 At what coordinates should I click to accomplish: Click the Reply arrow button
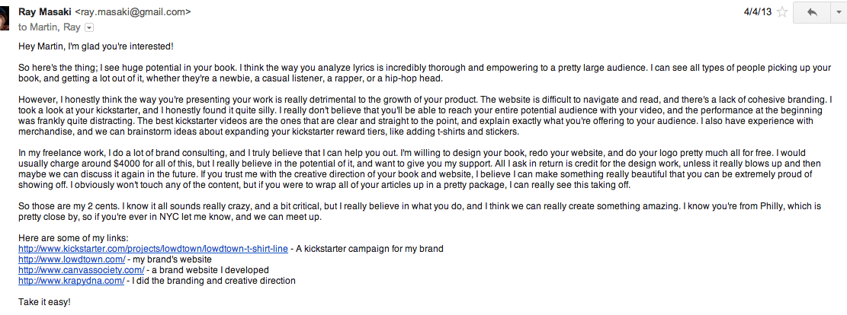coord(811,12)
